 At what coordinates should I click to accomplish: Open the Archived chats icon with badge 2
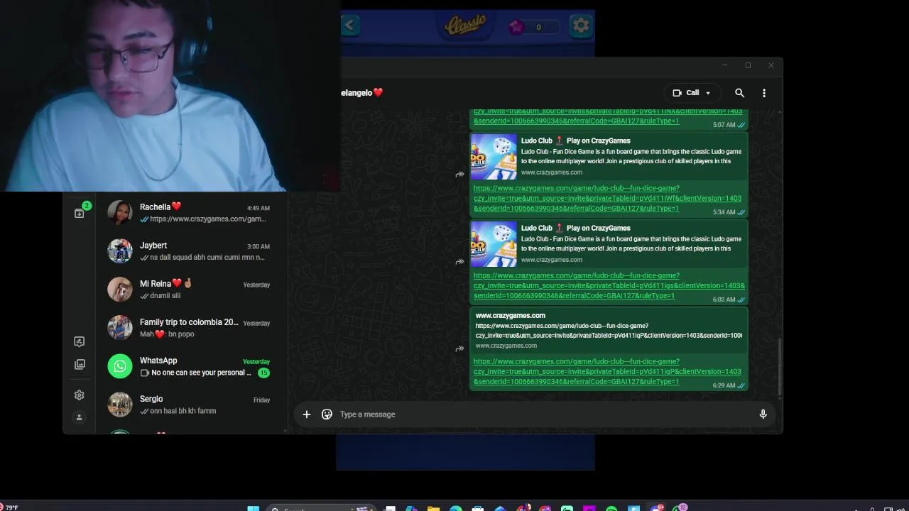click(80, 213)
